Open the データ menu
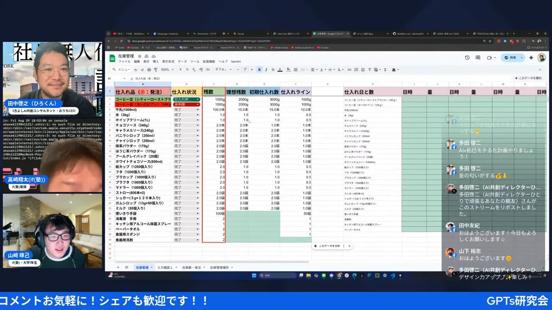The height and width of the screenshot is (310, 552). (182, 61)
